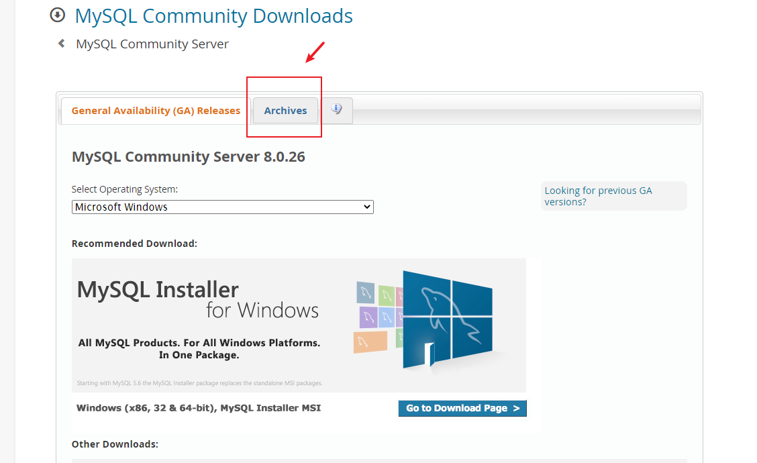Choose an operating system from the combo box
Viewport: 757px width, 463px height.
pos(222,207)
